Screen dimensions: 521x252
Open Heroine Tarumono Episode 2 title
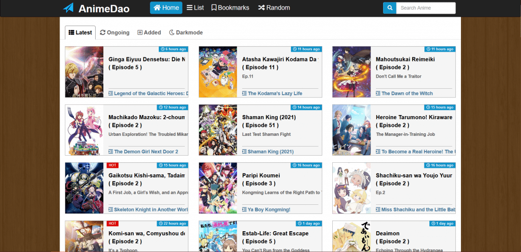(414, 121)
